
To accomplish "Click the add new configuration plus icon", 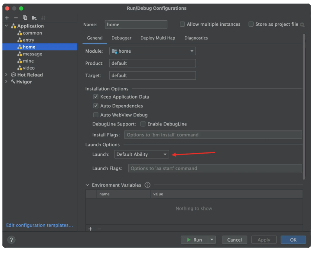I will pyautogui.click(x=7, y=18).
